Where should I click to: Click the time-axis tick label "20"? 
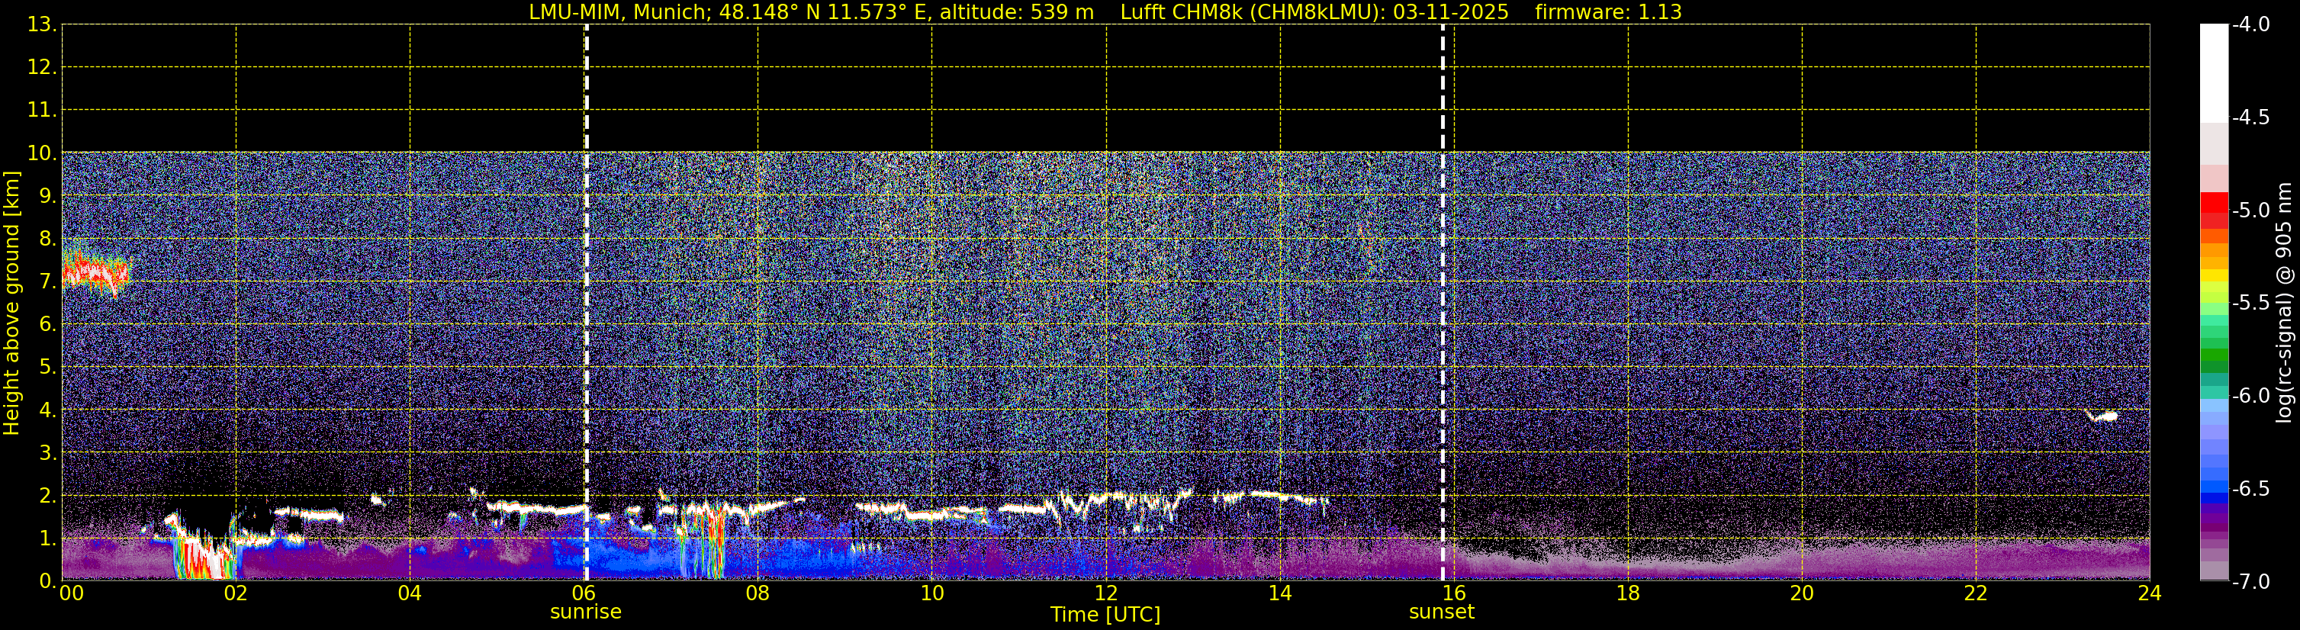(x=1803, y=593)
